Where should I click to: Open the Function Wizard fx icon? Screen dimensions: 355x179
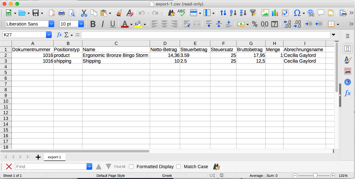click(59, 35)
